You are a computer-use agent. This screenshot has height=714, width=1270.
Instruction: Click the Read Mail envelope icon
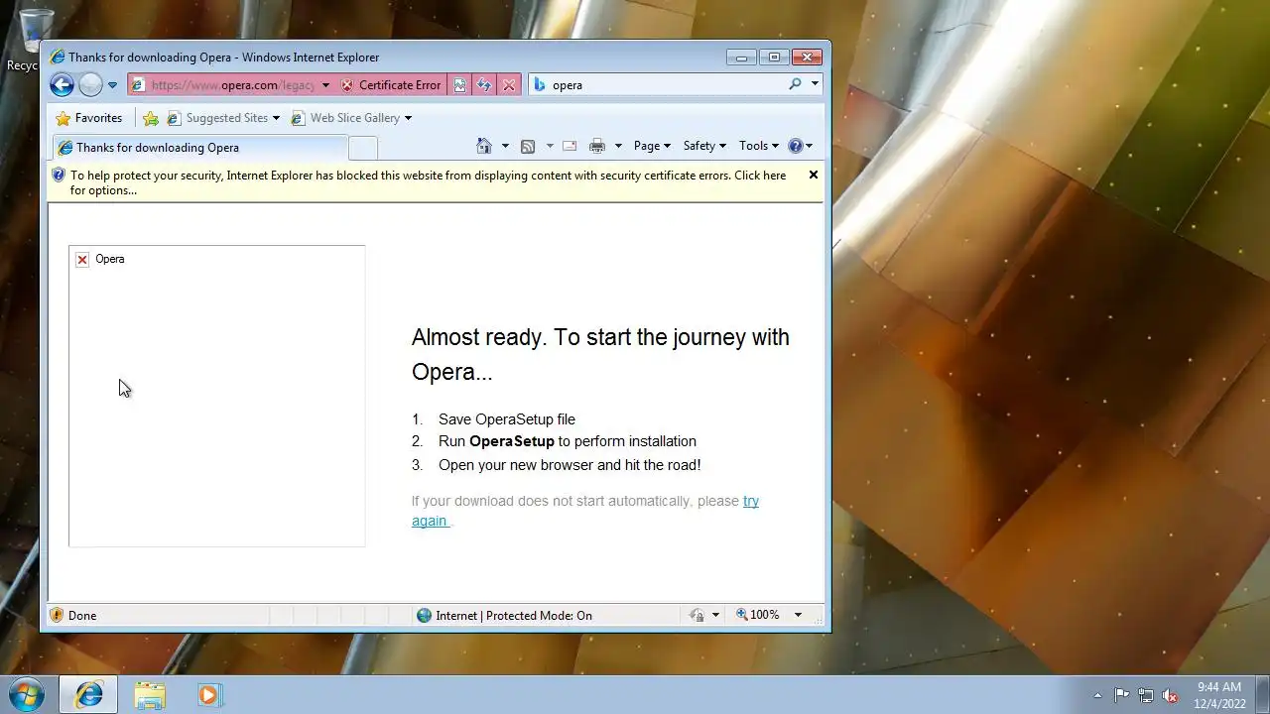(x=570, y=146)
